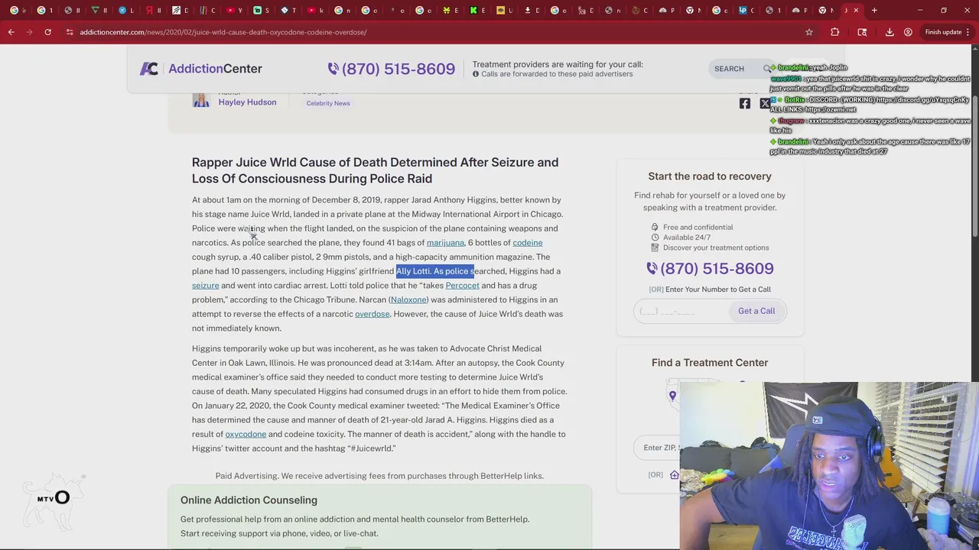Screen dimensions: 979x550
Task: Go back using the browser back arrow
Action: (11, 32)
